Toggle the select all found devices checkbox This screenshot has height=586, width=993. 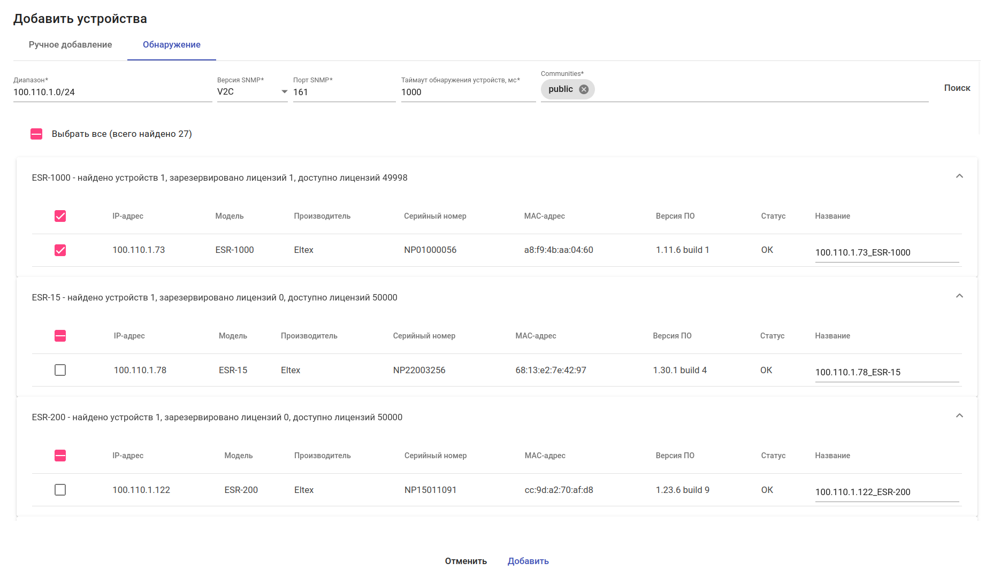click(36, 134)
